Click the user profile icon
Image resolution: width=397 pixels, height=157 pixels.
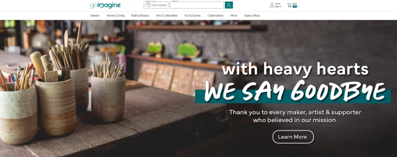pyautogui.click(x=272, y=5)
